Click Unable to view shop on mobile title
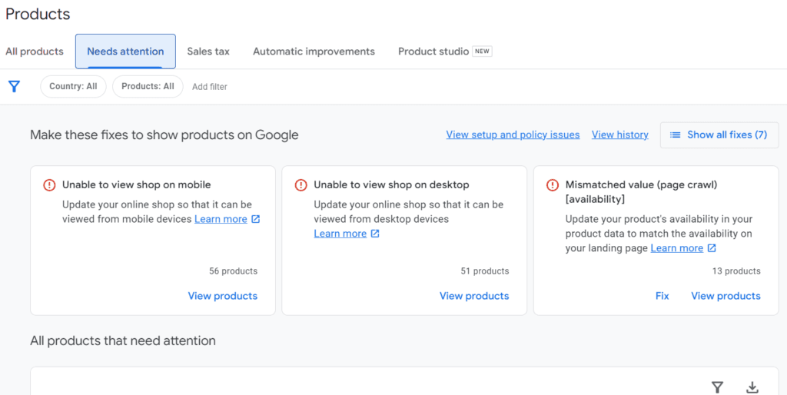Viewport: 787px width, 395px height. coord(137,185)
